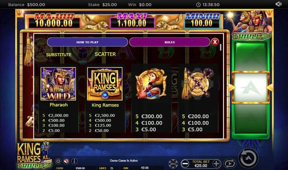Select the MAX bet chip icon
This screenshot has width=288, height=170.
click(173, 164)
